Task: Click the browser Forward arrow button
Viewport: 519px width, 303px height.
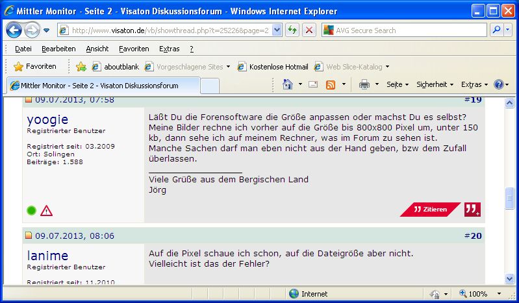Action: (32, 30)
